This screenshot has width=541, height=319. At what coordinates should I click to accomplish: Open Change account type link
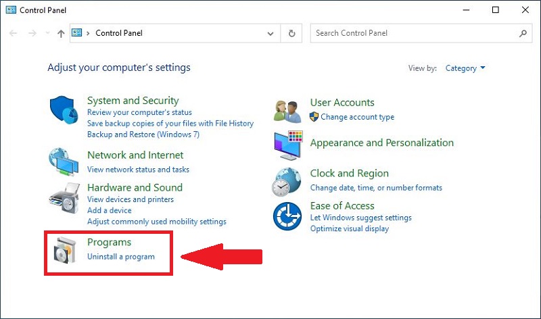(357, 117)
